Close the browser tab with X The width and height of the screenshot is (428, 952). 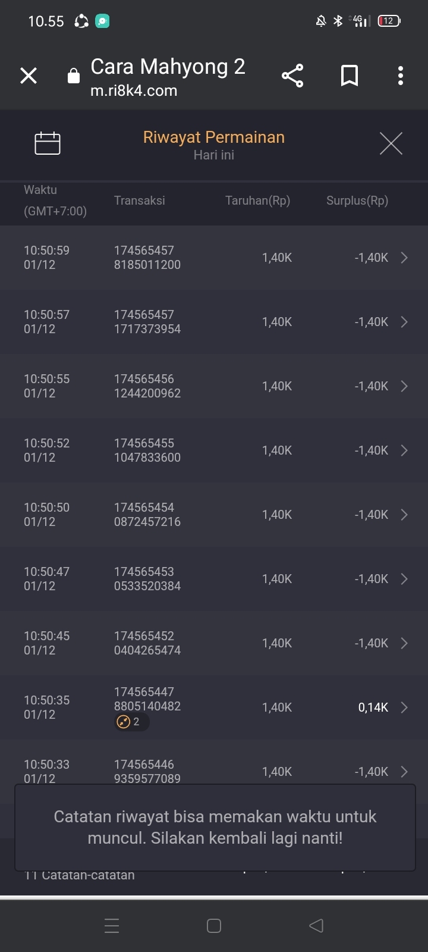[x=29, y=76]
